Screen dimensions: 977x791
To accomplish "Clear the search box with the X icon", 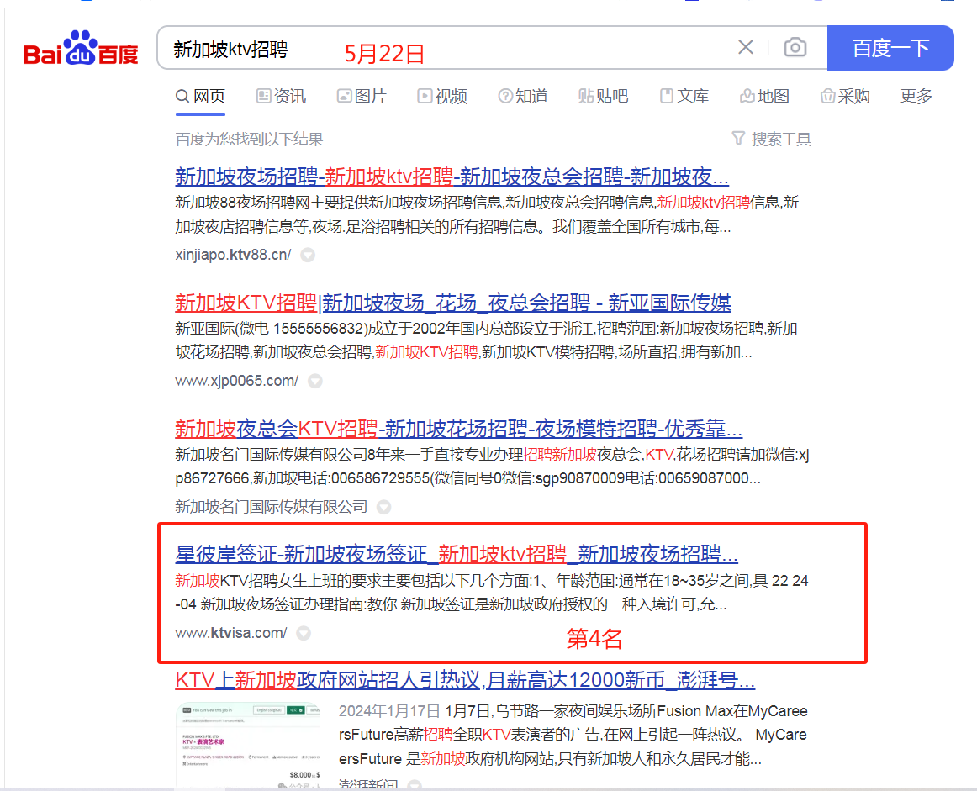I will point(745,47).
